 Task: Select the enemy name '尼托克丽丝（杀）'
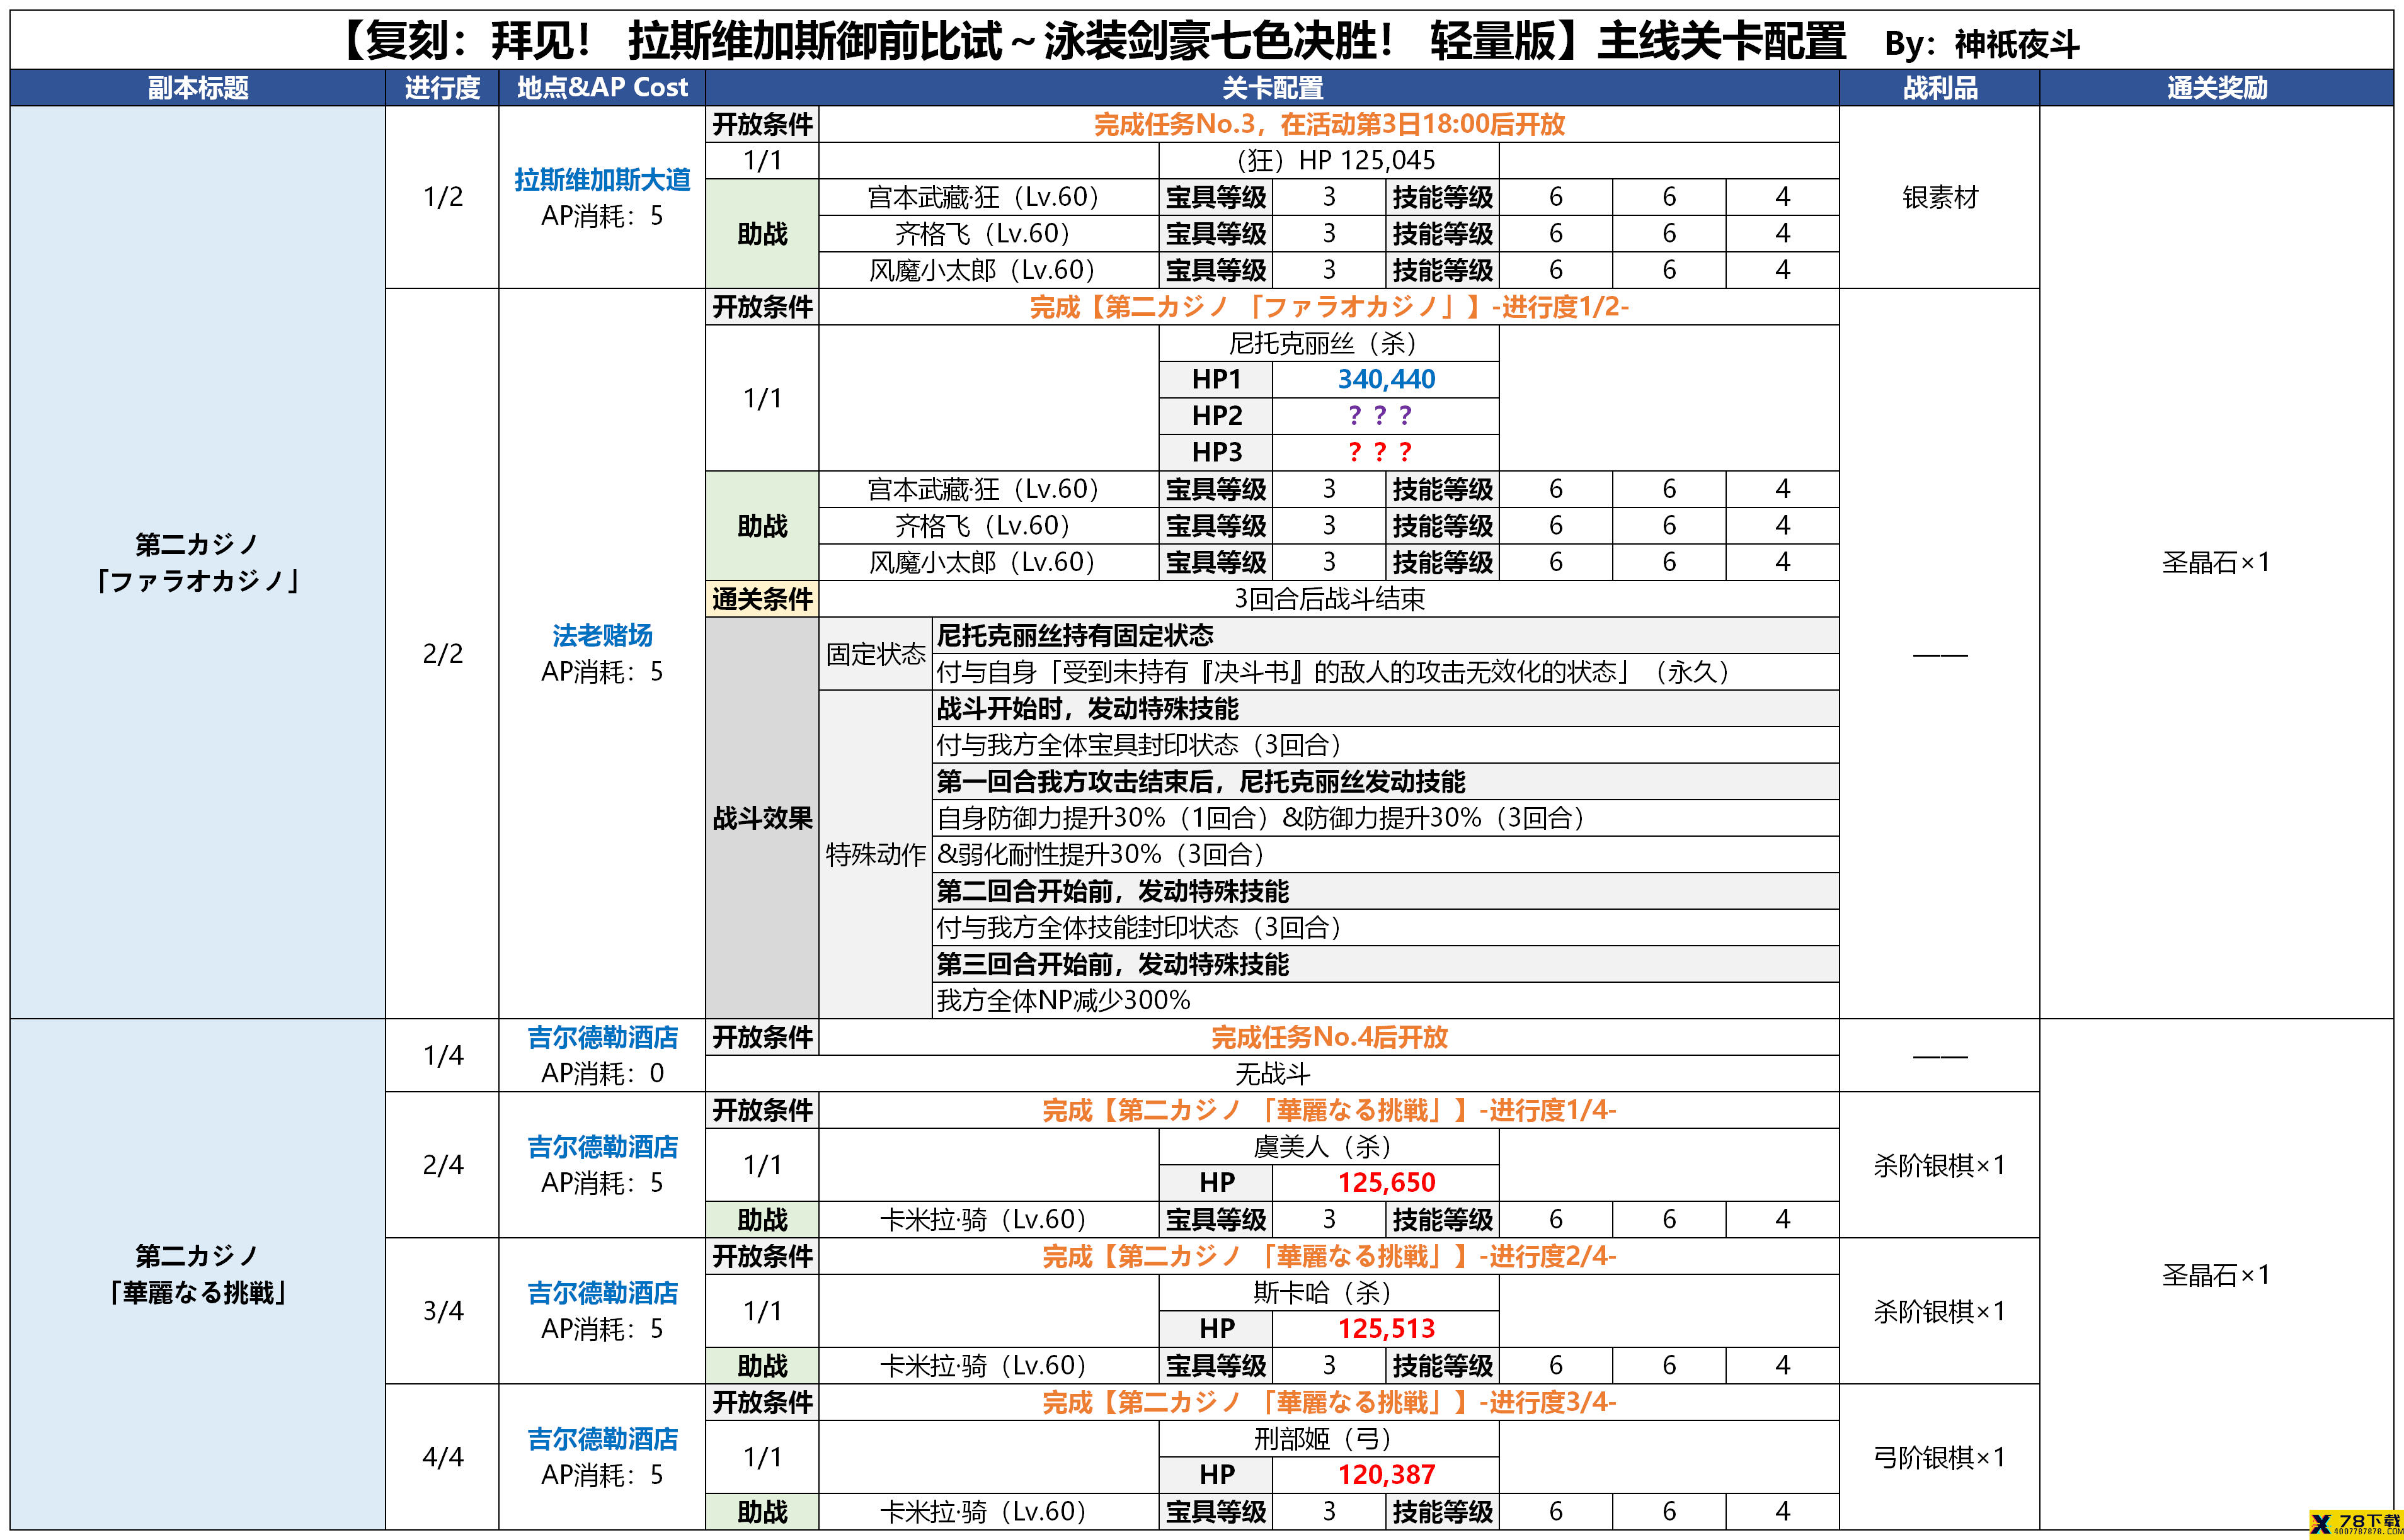point(1329,343)
